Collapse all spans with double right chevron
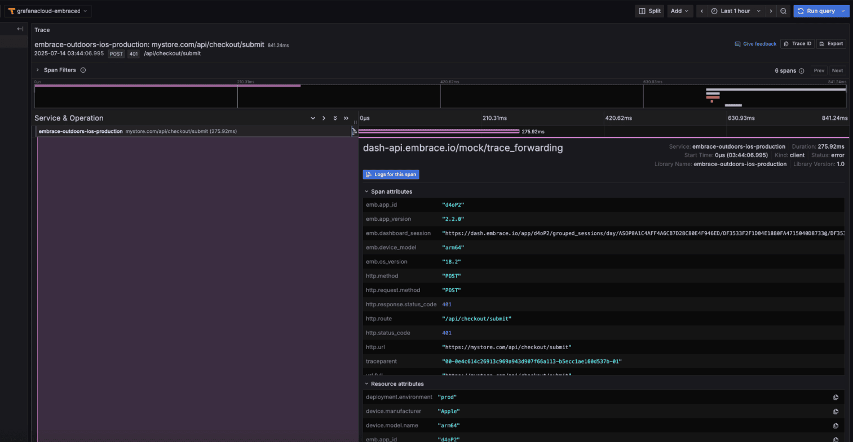853x442 pixels. coord(346,118)
